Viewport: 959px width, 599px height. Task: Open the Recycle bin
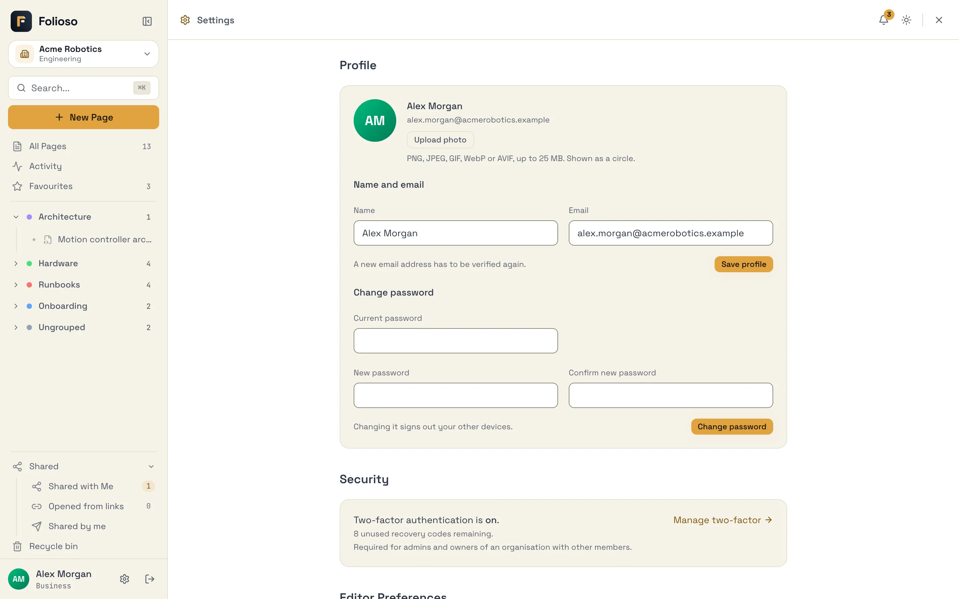(84, 546)
